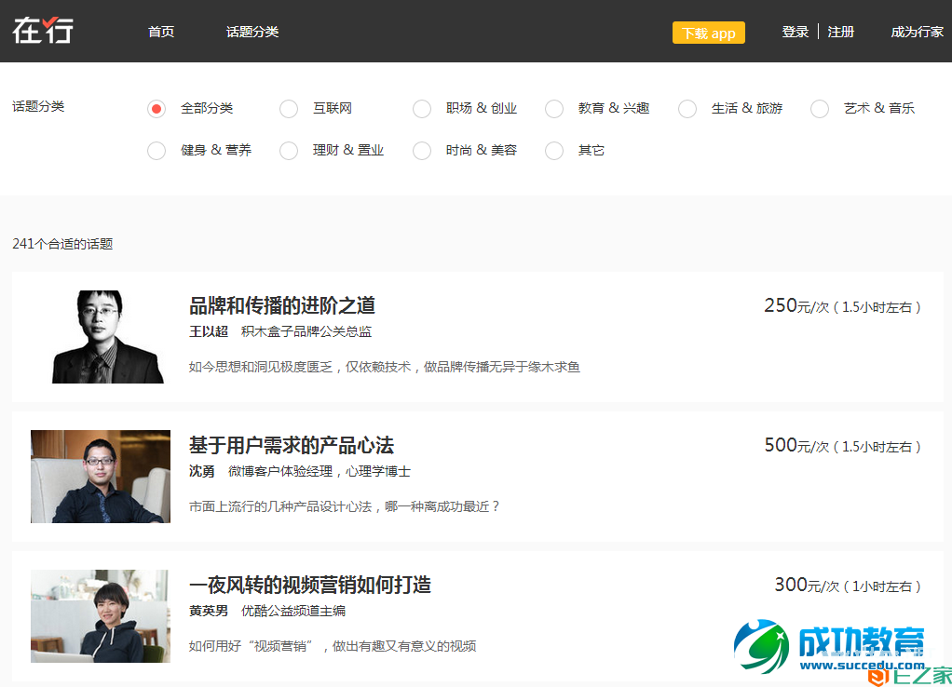Click 王以超's profile photo
The height and width of the screenshot is (687, 952).
click(100, 336)
